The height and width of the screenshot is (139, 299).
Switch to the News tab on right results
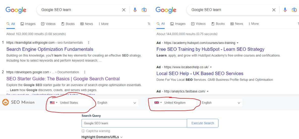[x=237, y=24]
